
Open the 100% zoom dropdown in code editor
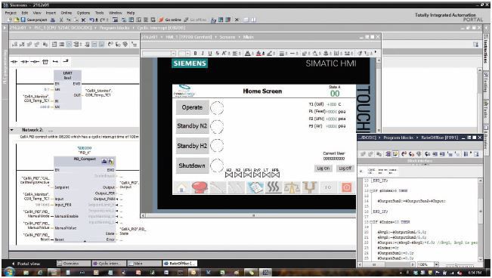(x=436, y=264)
